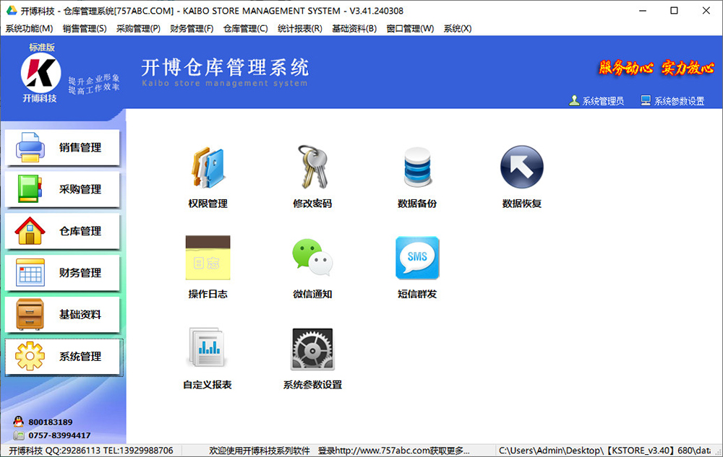The height and width of the screenshot is (457, 723).
Task: Open the 系统功能(M) menu
Action: pyautogui.click(x=29, y=29)
